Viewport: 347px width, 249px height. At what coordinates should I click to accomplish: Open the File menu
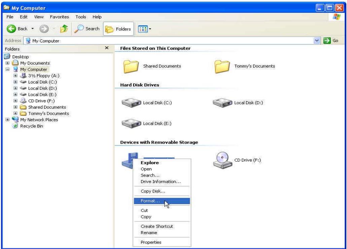click(x=10, y=17)
